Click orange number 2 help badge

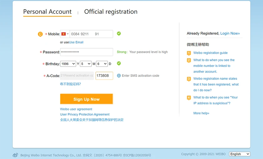[189, 60]
